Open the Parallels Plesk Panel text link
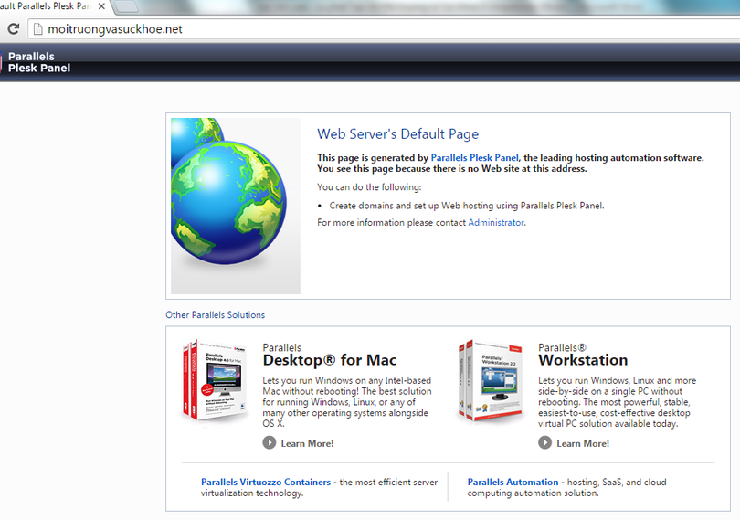The image size is (740, 520). coord(474,158)
